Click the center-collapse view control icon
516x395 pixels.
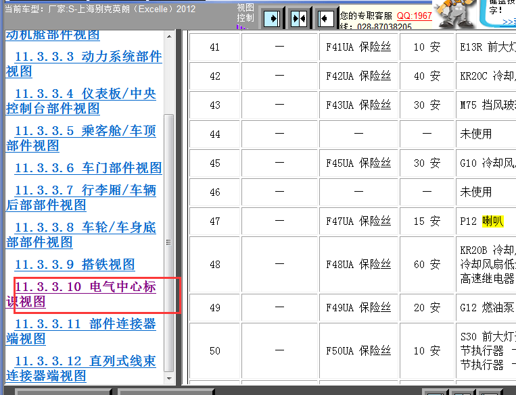(299, 18)
